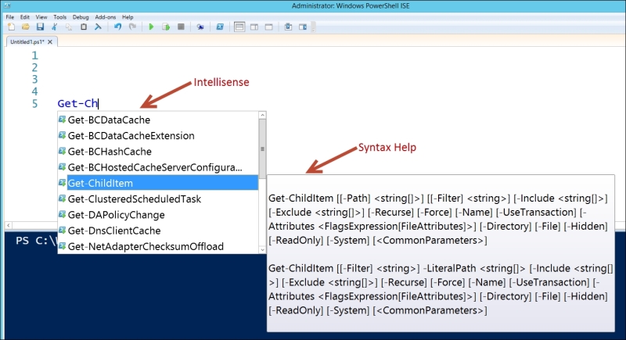Click the IntelliSense list scroll-up arrow
626x340 pixels.
coord(262,115)
